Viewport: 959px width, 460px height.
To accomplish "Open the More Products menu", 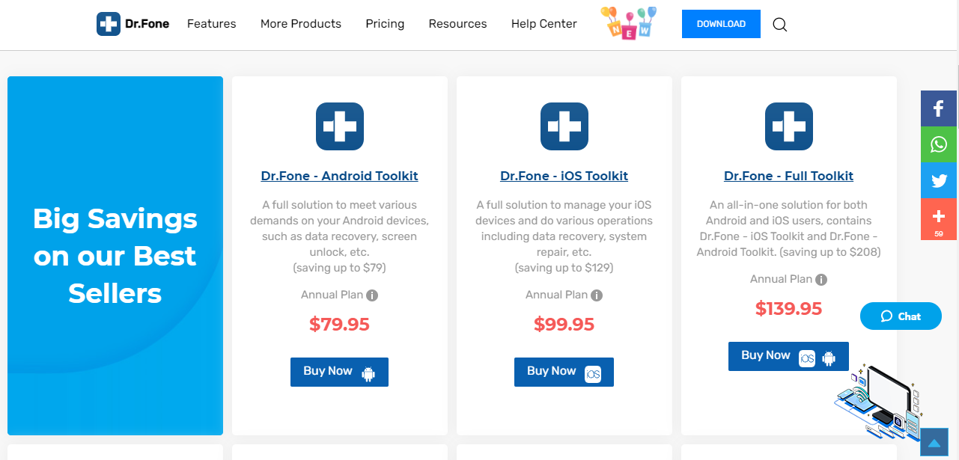I will tap(301, 24).
